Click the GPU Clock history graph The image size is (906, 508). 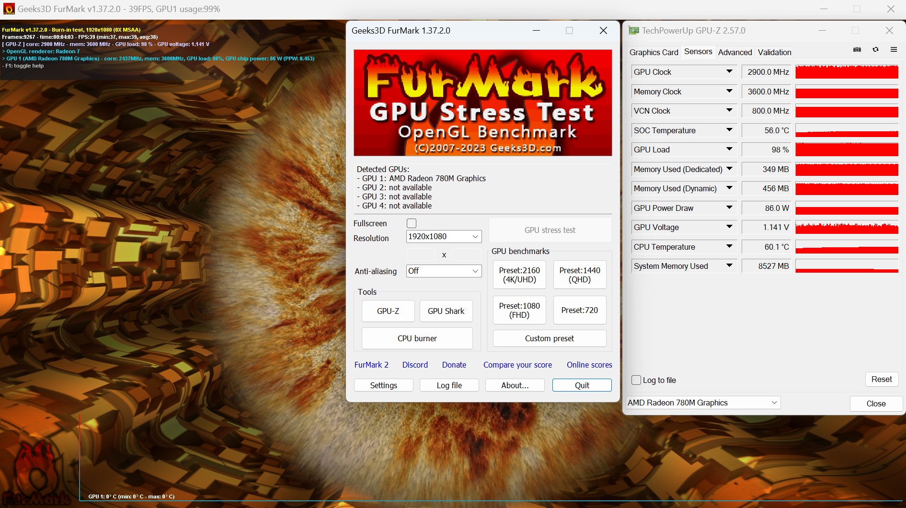847,72
